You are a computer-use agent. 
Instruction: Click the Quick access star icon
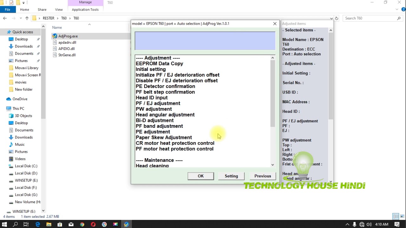tap(9, 32)
